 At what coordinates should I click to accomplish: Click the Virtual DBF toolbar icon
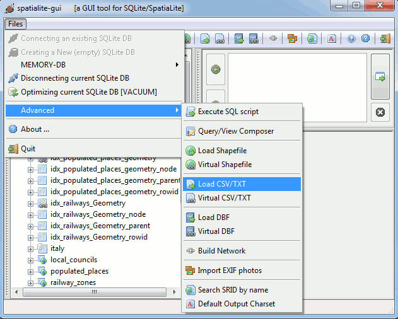[254, 39]
